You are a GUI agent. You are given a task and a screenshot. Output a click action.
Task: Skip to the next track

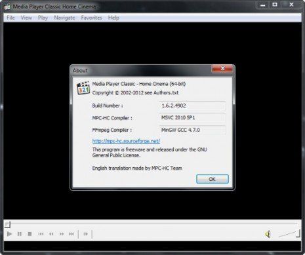click(71, 234)
